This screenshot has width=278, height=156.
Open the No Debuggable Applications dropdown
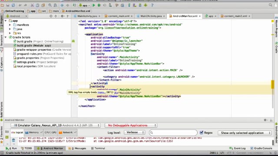(x=131, y=125)
